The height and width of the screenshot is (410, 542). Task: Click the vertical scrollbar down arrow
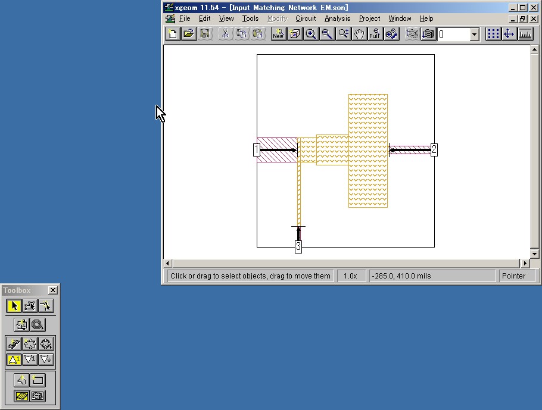tap(534, 254)
